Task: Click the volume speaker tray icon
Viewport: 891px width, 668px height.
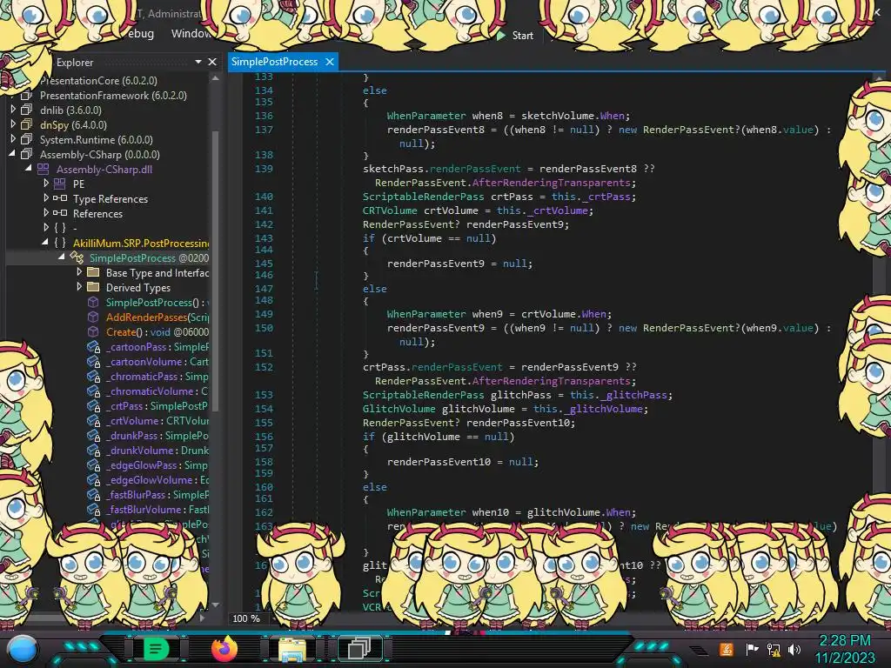Action: click(x=794, y=649)
